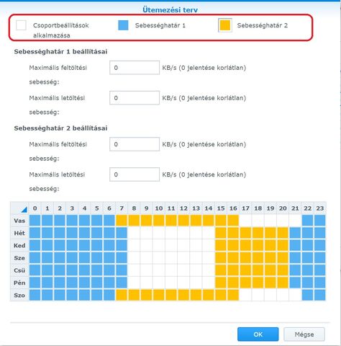Select the Vas row header
The image size is (341, 346).
pos(19,221)
